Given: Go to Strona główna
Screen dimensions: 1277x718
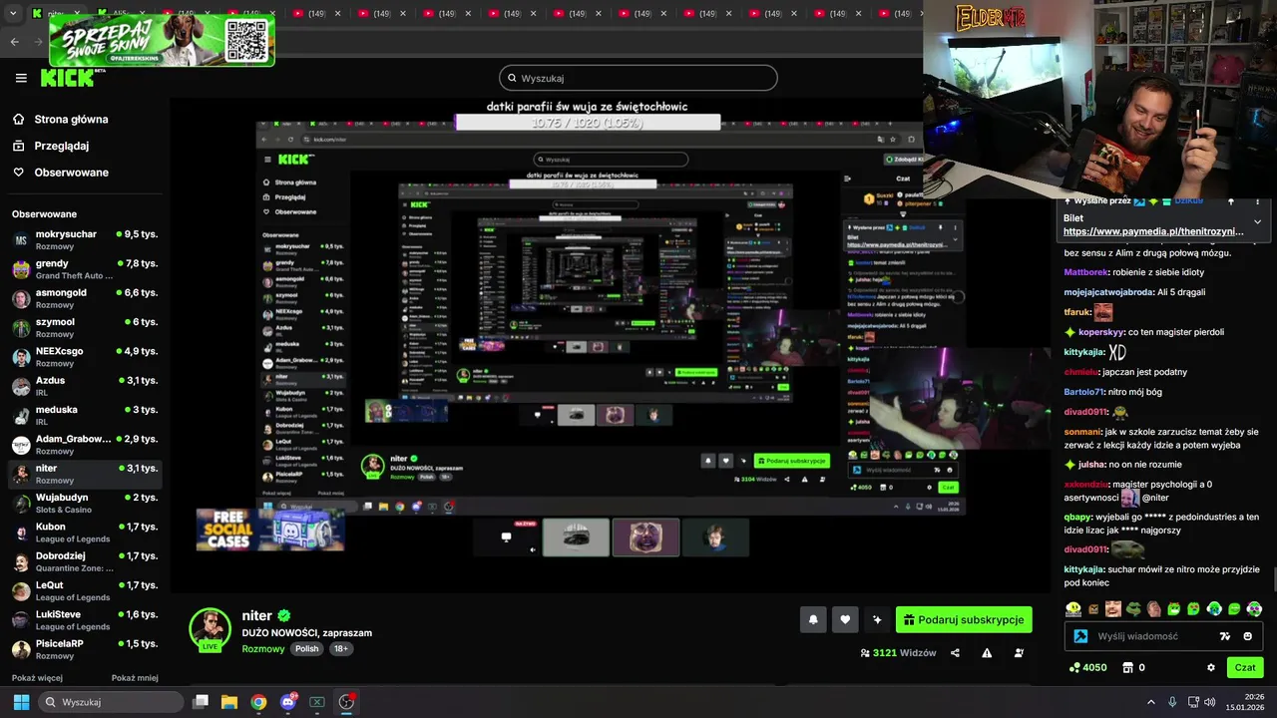Looking at the screenshot, I should pos(71,120).
